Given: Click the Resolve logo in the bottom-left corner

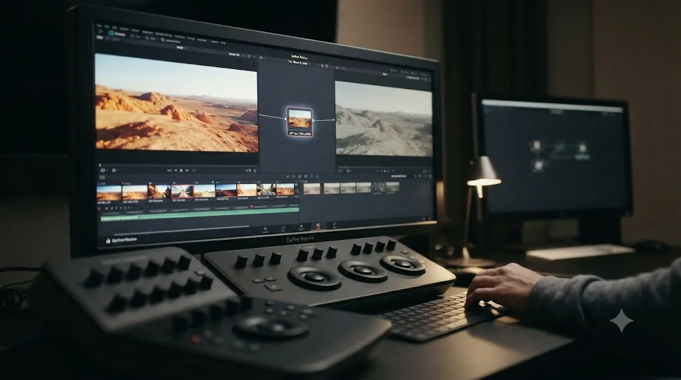Looking at the screenshot, I should (108, 240).
